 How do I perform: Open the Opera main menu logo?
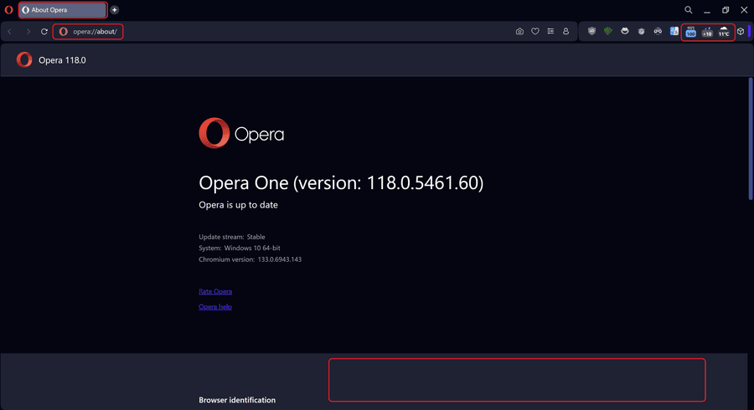point(8,9)
